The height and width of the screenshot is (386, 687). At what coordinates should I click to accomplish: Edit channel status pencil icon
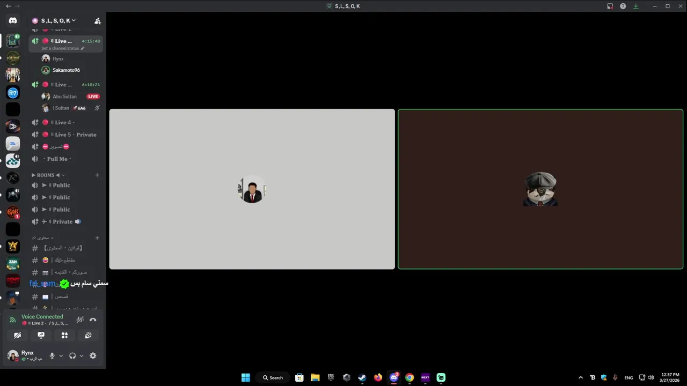click(x=82, y=48)
